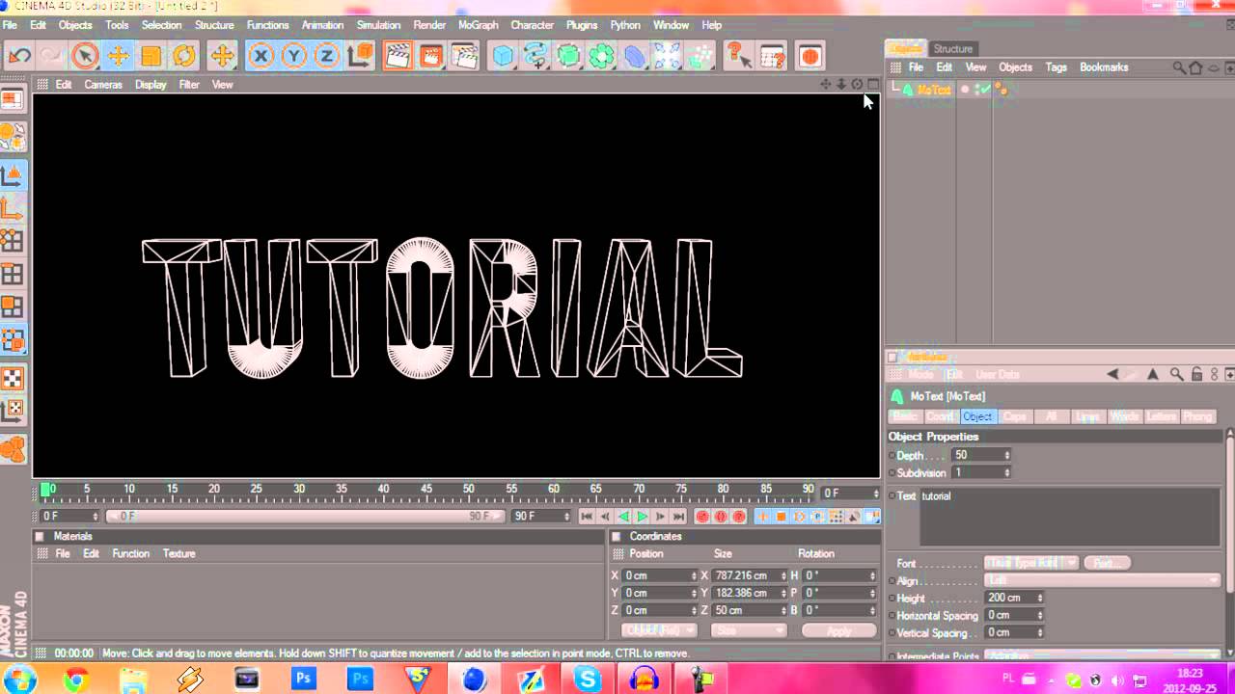Click the Depth value stepper arrows
Screen dimensions: 1235x694
click(x=1006, y=455)
